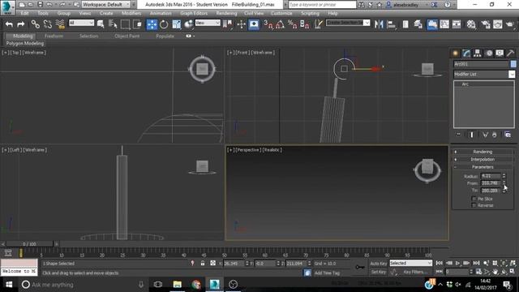Open the Modifiers menu

click(131, 13)
